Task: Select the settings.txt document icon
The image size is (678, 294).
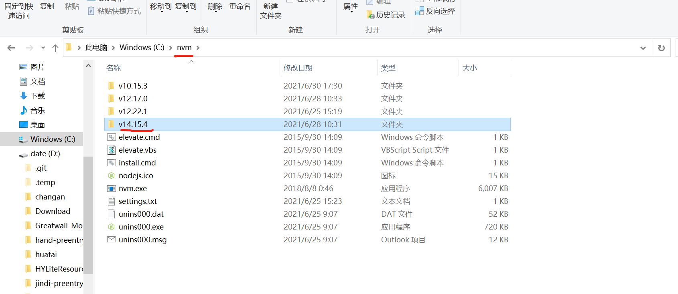Action: click(112, 201)
